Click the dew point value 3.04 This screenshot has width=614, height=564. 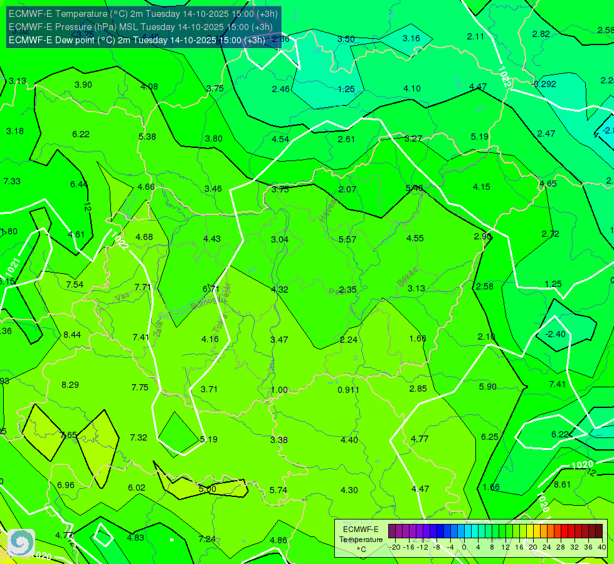[280, 239]
